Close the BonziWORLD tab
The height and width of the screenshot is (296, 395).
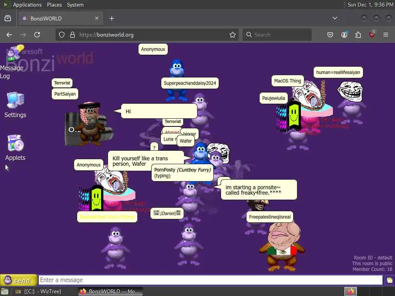[x=97, y=18]
